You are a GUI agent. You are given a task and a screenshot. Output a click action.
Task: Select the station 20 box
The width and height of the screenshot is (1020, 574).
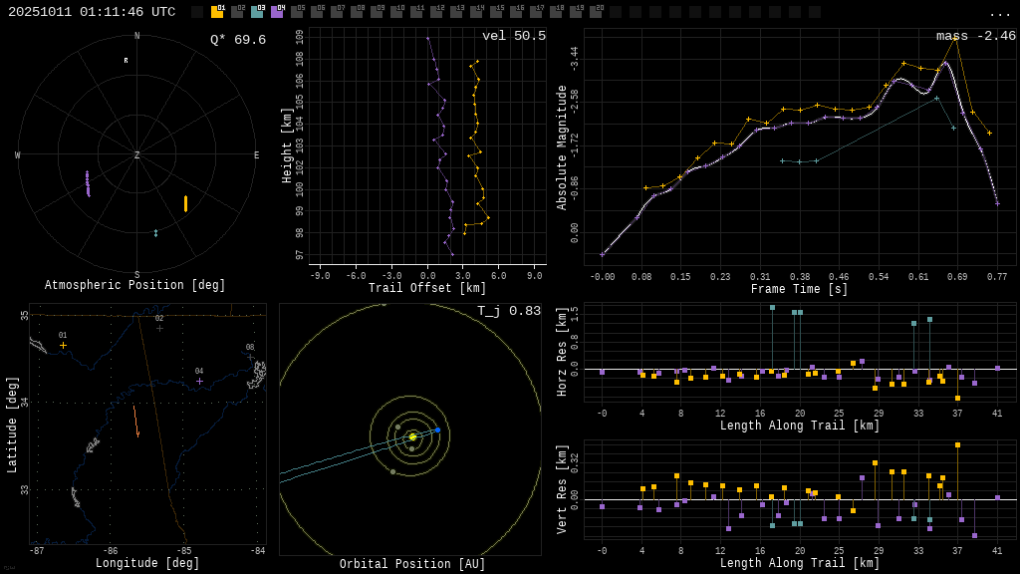pos(596,12)
